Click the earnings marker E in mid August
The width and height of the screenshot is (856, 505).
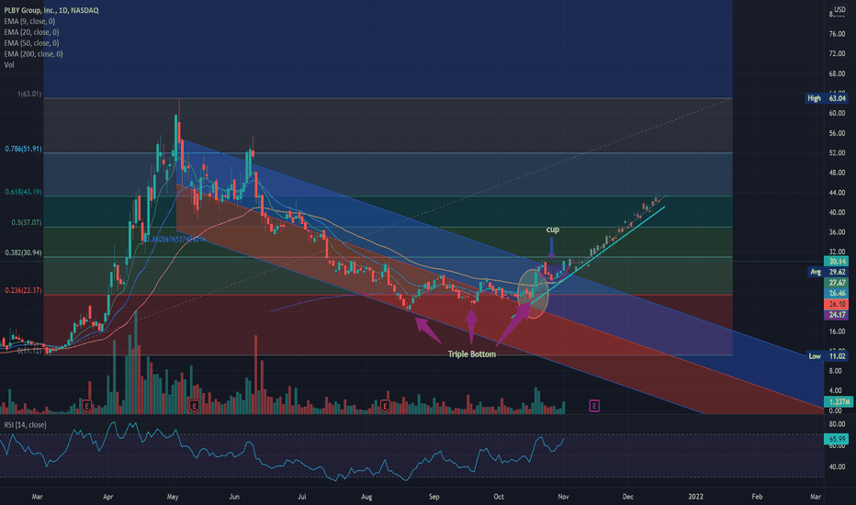[385, 406]
